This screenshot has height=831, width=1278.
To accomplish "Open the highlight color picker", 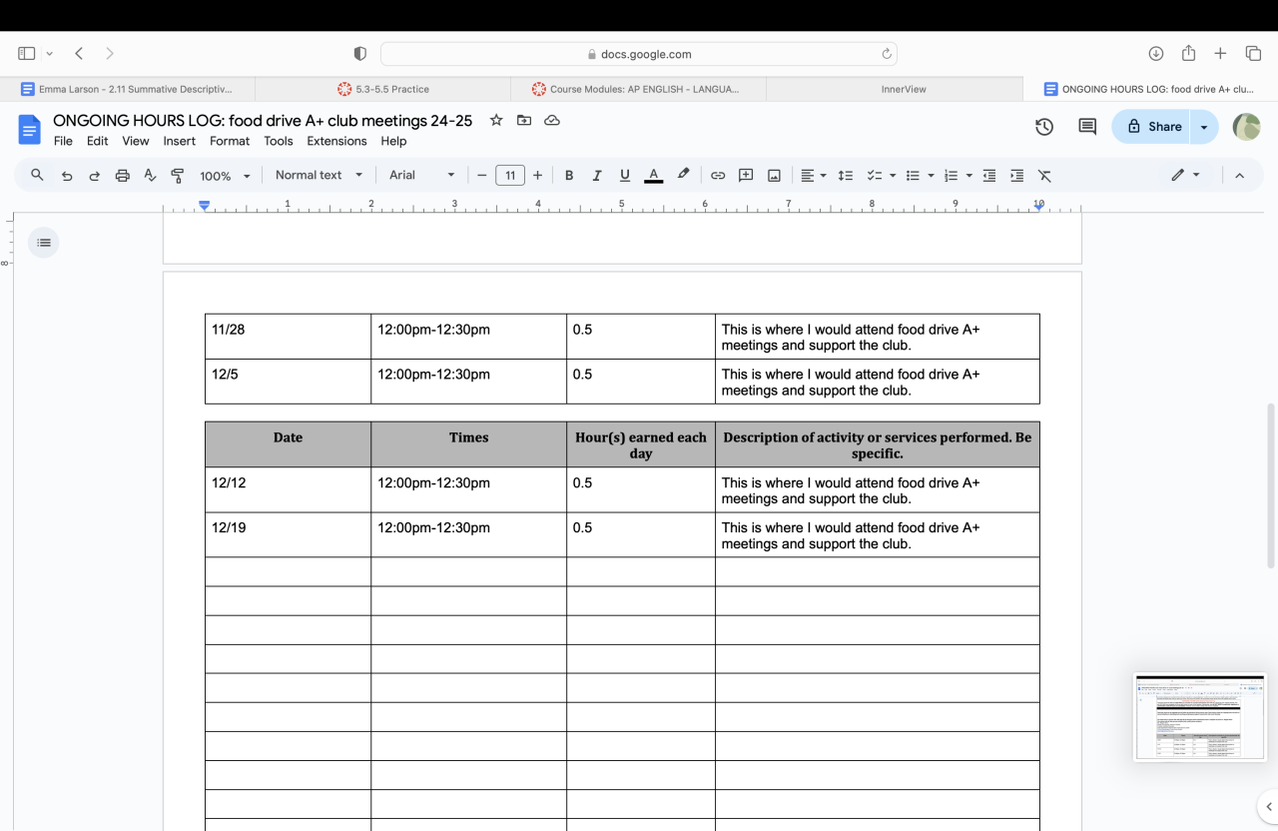I will [683, 176].
